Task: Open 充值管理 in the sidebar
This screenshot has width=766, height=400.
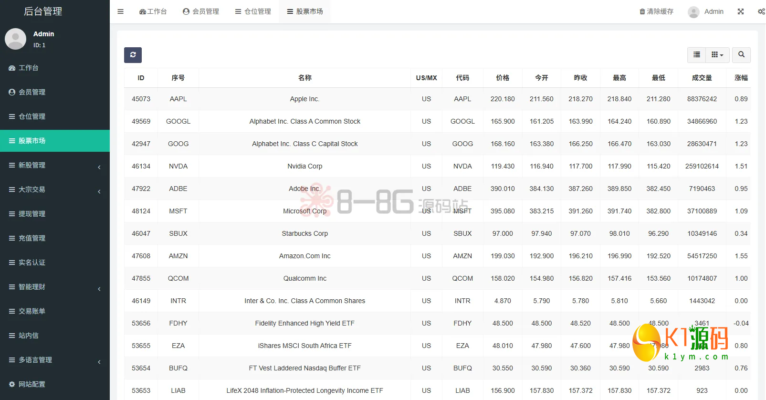Action: click(x=55, y=238)
